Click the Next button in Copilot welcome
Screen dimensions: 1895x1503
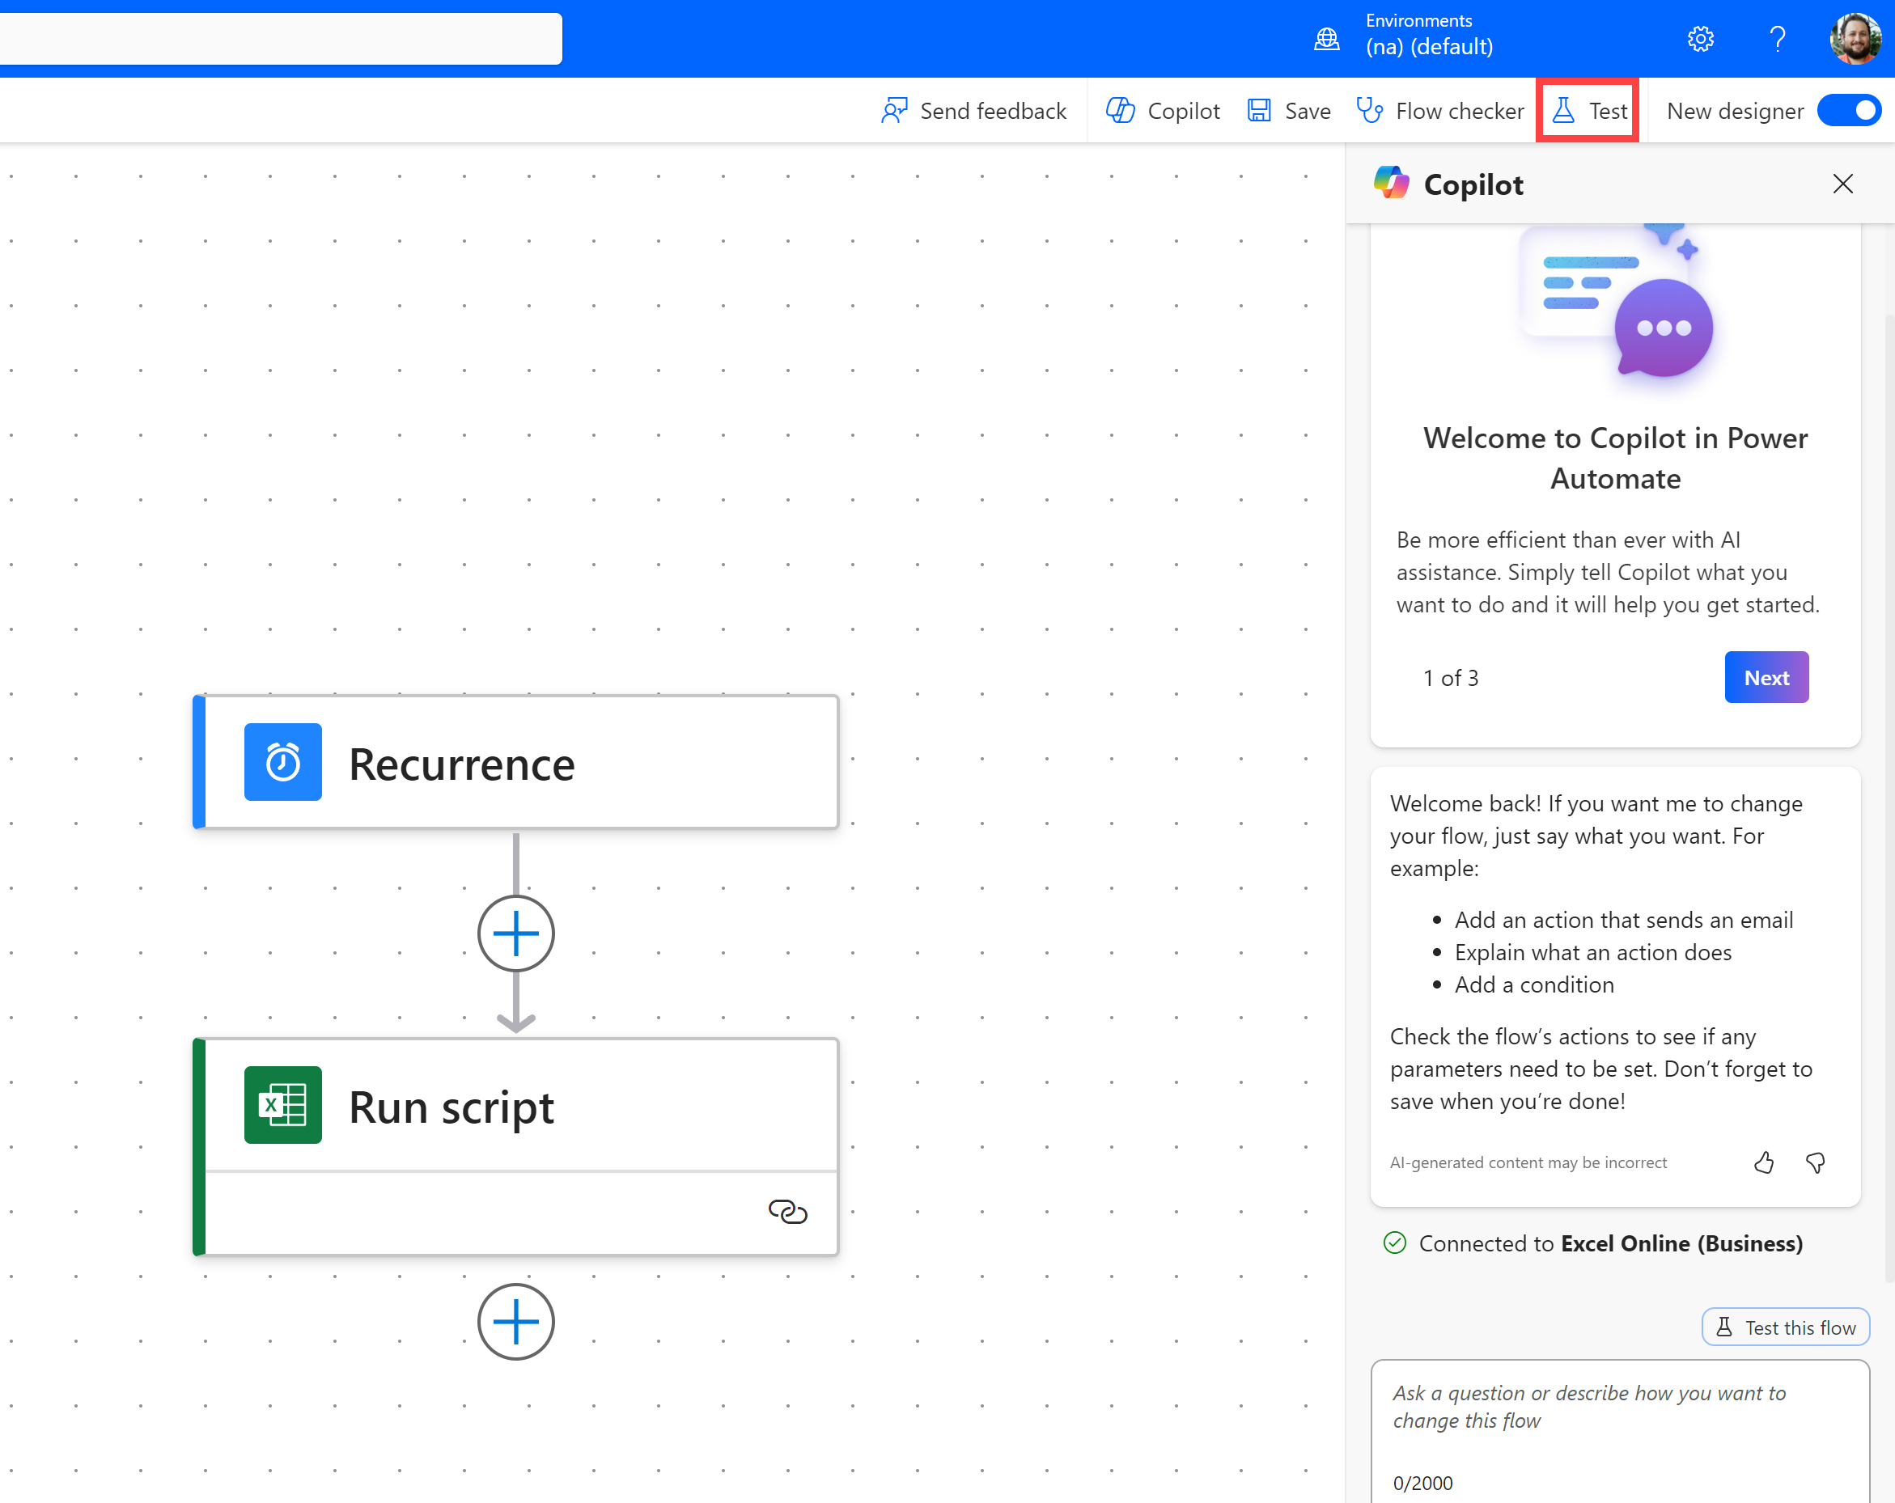(1766, 677)
